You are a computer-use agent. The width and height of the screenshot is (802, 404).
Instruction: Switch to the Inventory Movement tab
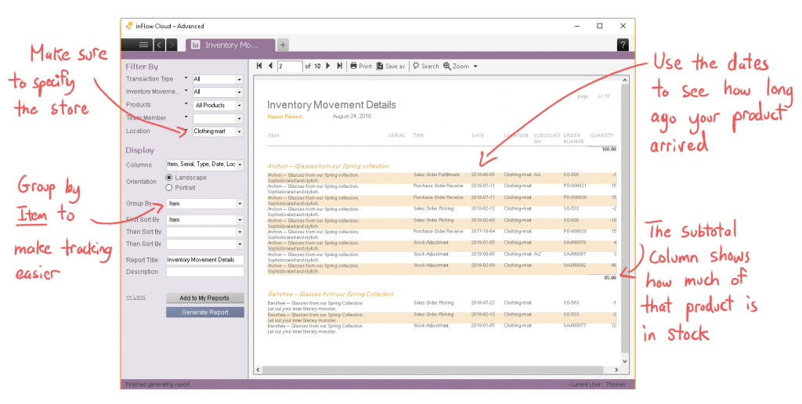229,45
